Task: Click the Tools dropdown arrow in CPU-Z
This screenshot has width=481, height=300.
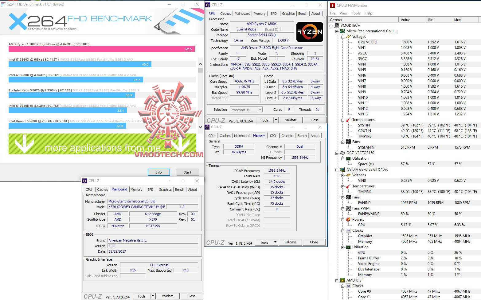Action: [276, 120]
